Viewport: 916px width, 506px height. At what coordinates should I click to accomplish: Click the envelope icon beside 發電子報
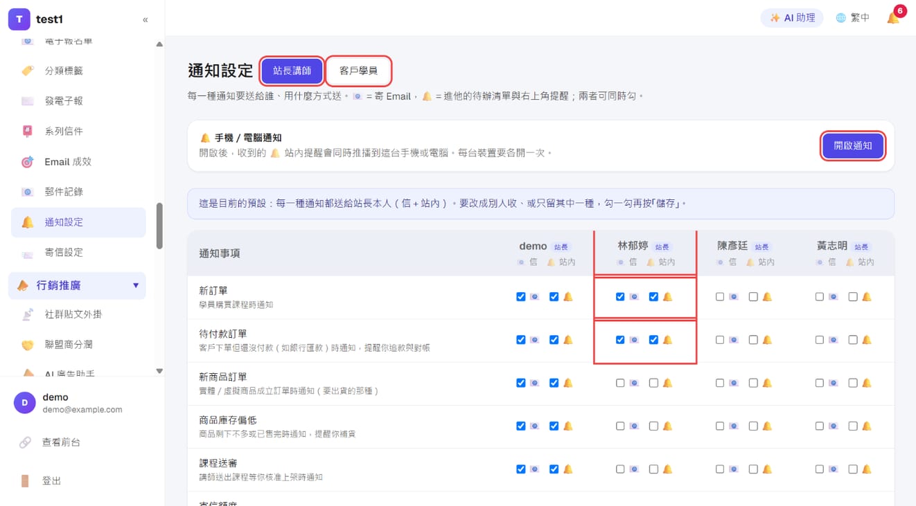[27, 101]
